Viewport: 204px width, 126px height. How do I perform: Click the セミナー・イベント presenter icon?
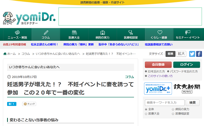coord(188,32)
